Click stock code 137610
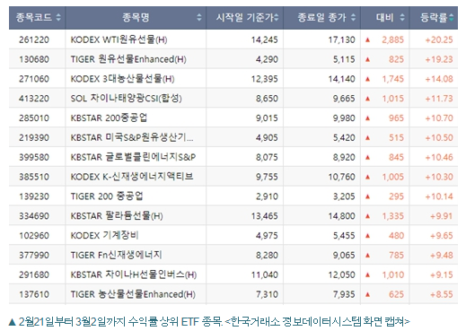Image resolution: width=466 pixels, height=331 pixels. click(34, 294)
